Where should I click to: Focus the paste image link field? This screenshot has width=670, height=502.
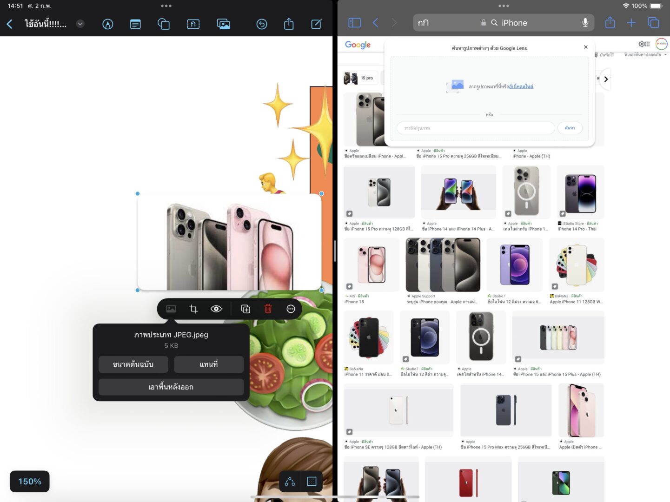[476, 128]
